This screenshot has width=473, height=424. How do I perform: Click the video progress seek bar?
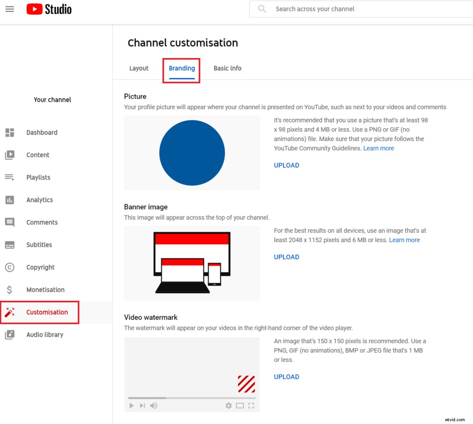click(192, 398)
